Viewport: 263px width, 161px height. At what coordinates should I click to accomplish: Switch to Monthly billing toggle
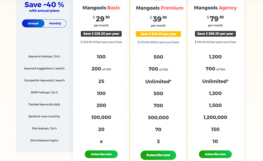point(55,24)
